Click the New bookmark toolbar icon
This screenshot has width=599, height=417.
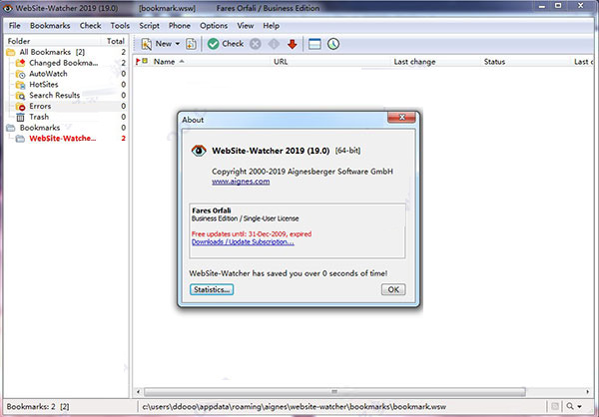click(147, 44)
